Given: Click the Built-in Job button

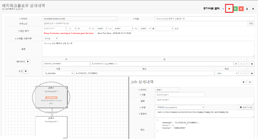Looking at the screenshot, I should 246,107.
